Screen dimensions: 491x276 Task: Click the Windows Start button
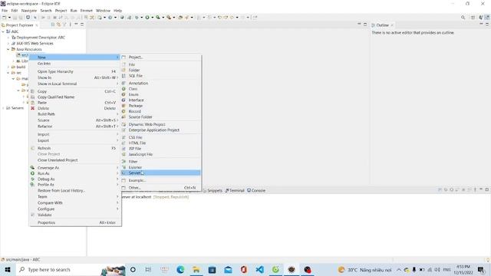coord(8,270)
